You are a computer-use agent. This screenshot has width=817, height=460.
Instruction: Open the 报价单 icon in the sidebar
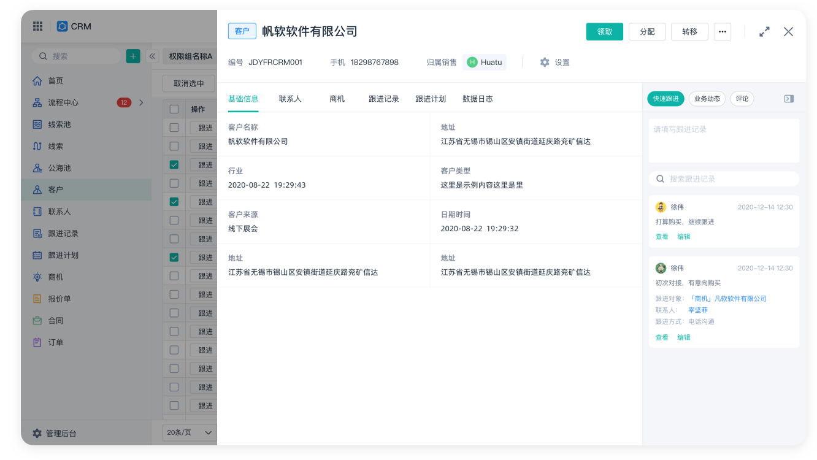point(37,299)
